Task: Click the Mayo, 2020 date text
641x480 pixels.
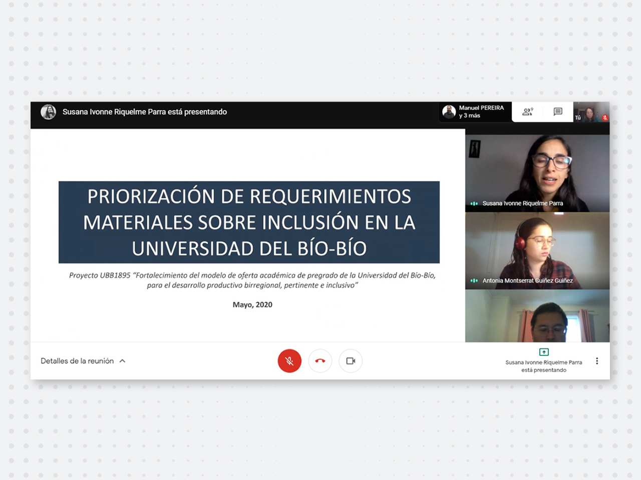Action: click(252, 304)
